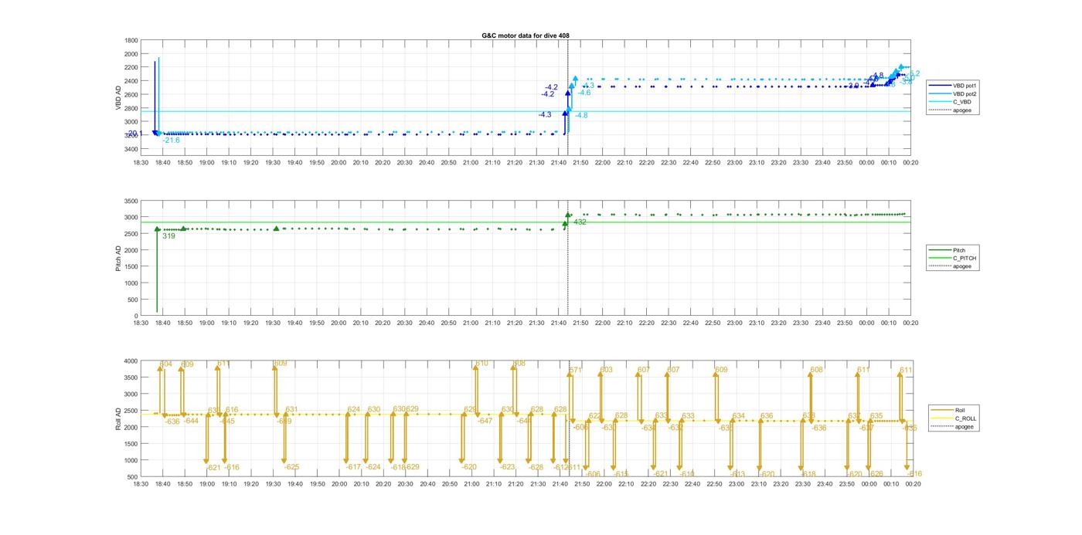This screenshot has width=1082, height=535.
Task: Select the 'Pitch AD' y-axis label
Action: click(118, 258)
